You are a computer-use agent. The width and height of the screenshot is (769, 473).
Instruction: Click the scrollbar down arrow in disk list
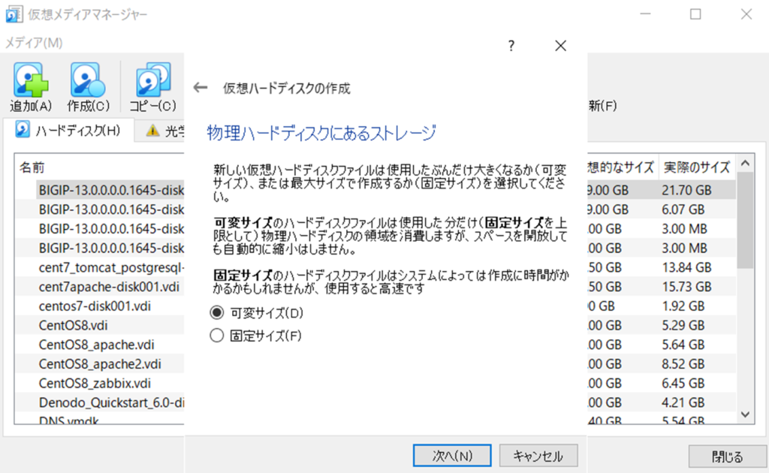tap(745, 414)
